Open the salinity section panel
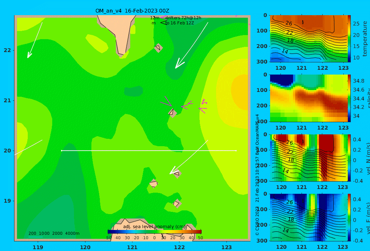The width and height of the screenshot is (370, 251). [309, 98]
